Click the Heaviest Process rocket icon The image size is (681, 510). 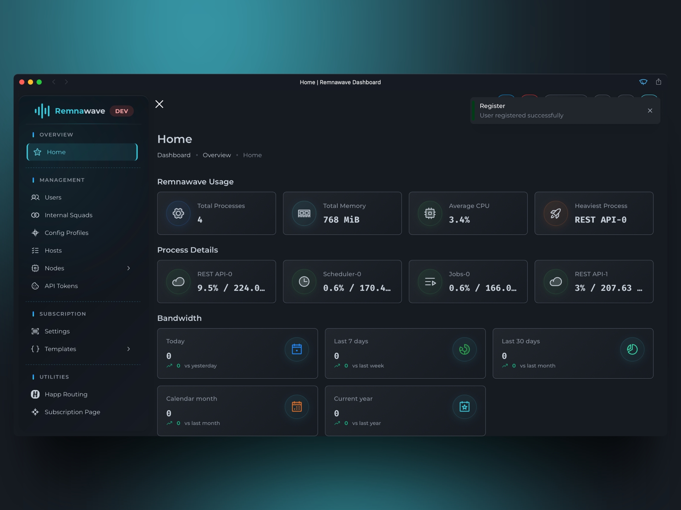tap(555, 213)
